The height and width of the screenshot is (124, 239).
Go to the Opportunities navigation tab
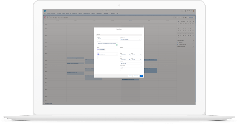[x=87, y=13]
